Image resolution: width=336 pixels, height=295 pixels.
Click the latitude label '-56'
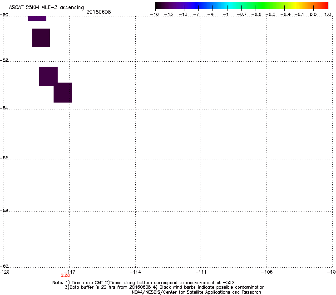click(x=4, y=157)
